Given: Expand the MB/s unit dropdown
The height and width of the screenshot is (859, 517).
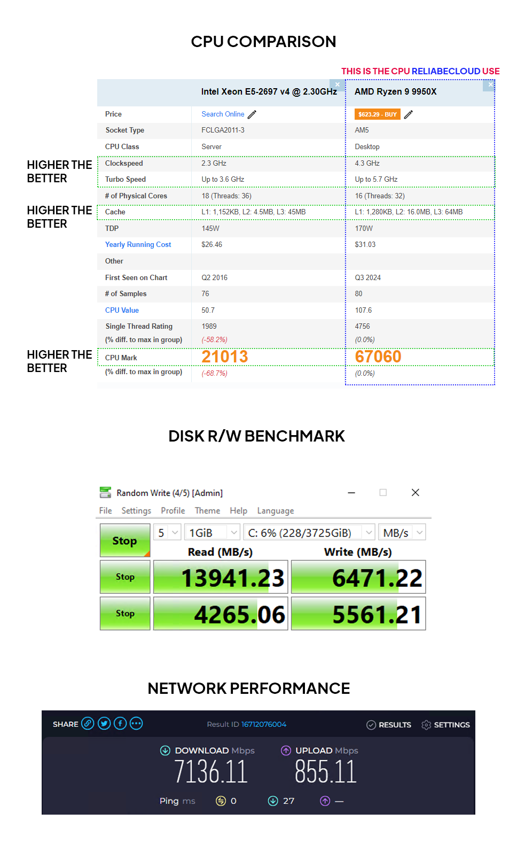Looking at the screenshot, I should pyautogui.click(x=402, y=532).
